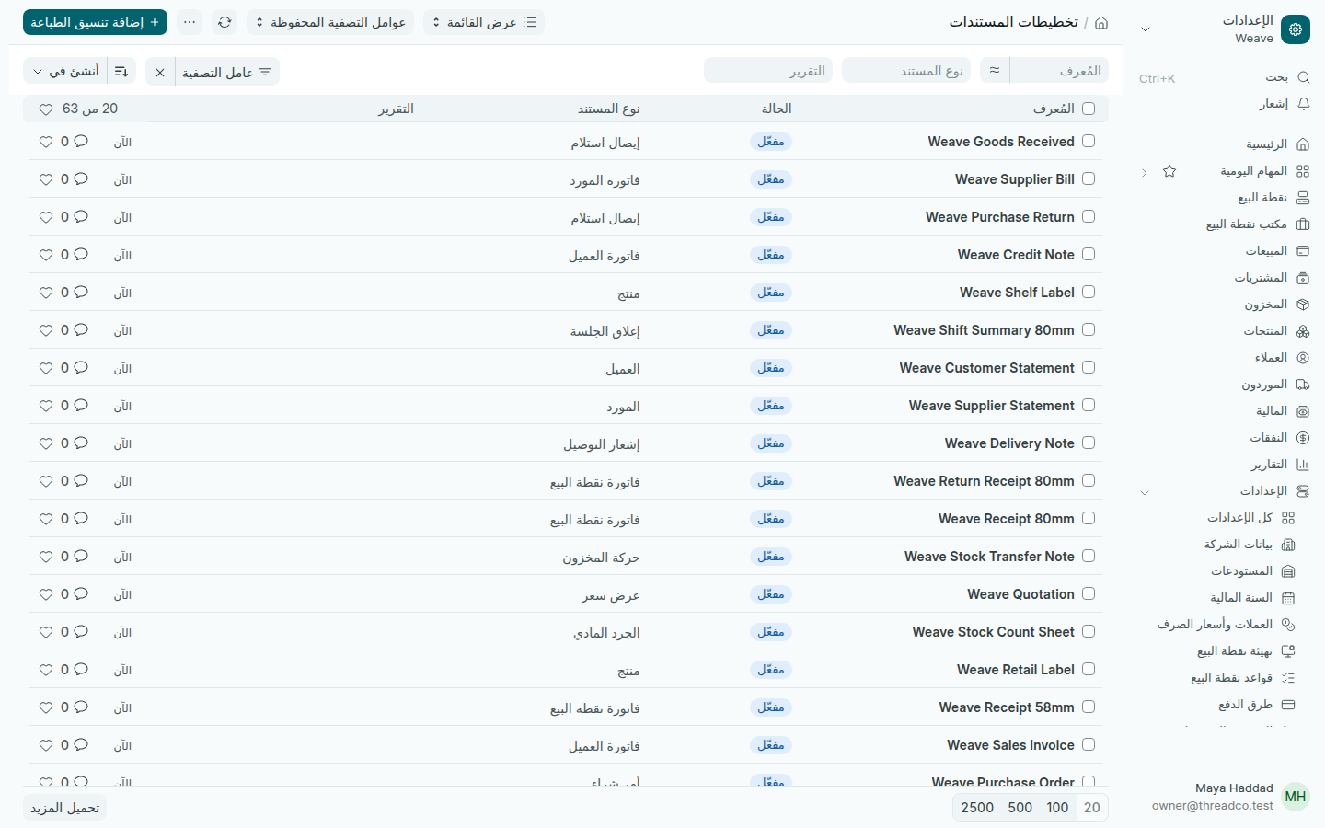Click the إضافة تنسيق الطباعة button
The height and width of the screenshot is (828, 1325).
(x=95, y=22)
